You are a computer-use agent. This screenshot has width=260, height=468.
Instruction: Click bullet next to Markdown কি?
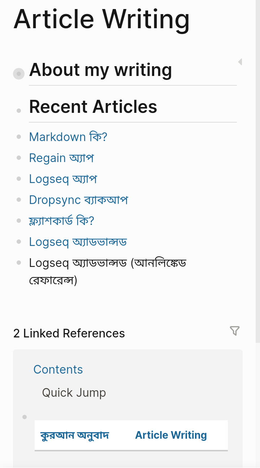click(19, 137)
